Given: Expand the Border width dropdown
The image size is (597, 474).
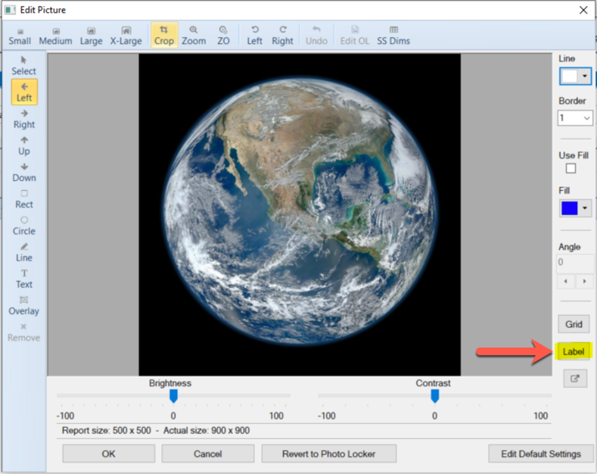Looking at the screenshot, I should (x=586, y=118).
